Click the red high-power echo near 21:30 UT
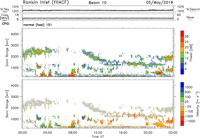 (158, 73)
